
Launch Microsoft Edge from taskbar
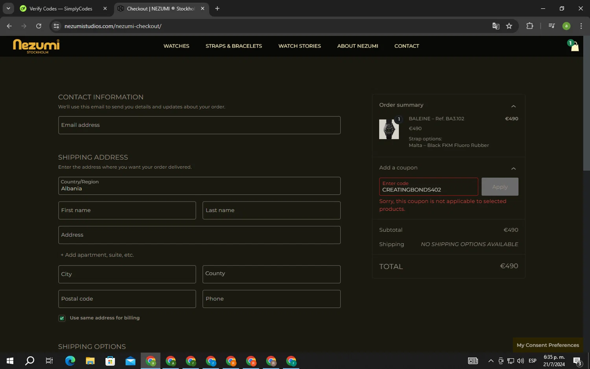tap(70, 361)
